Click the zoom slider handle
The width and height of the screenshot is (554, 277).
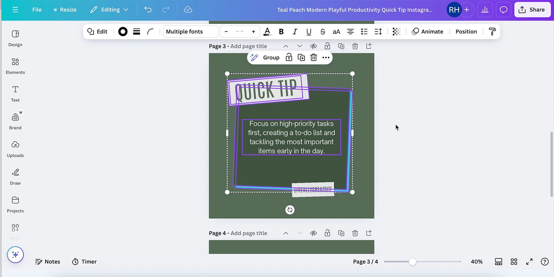412,262
